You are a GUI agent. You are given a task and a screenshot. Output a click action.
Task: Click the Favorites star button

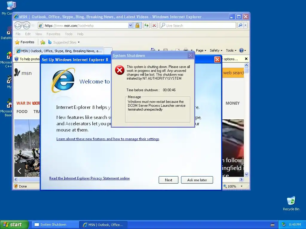click(25, 42)
